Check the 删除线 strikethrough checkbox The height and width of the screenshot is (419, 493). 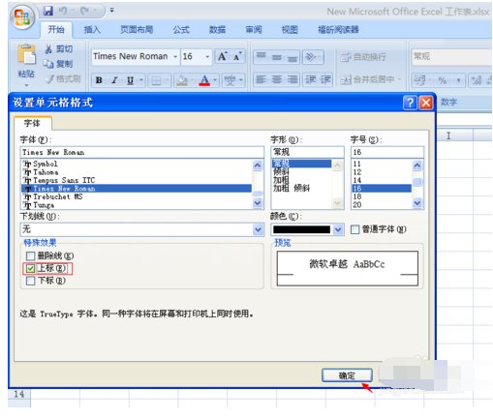pos(30,256)
